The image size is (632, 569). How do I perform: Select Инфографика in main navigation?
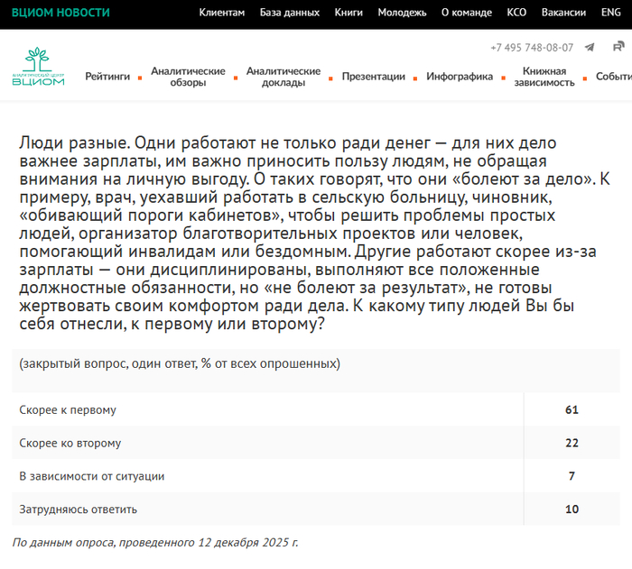tap(460, 77)
